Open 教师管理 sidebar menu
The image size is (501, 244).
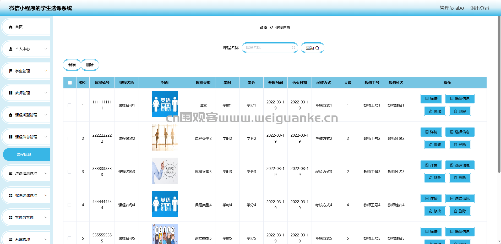point(26,93)
